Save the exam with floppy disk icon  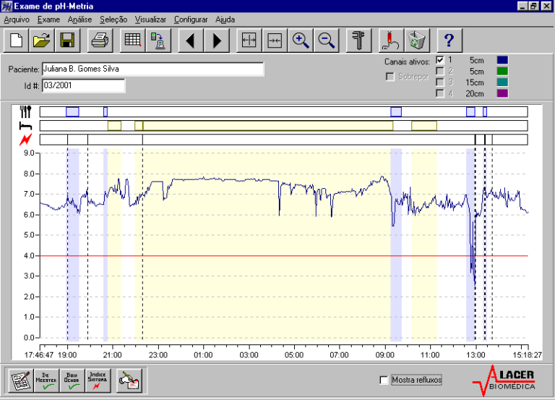[67, 41]
